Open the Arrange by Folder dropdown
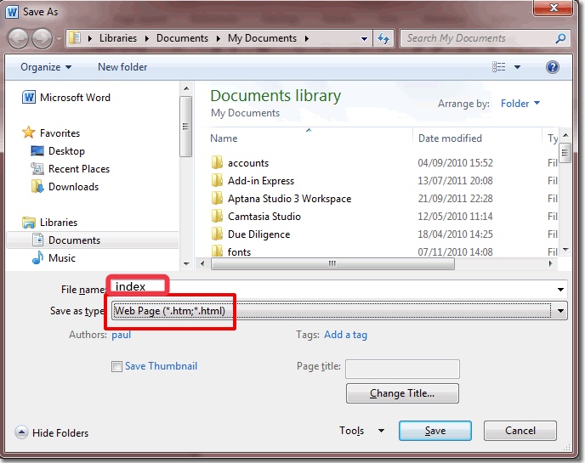585x463 pixels. (520, 104)
